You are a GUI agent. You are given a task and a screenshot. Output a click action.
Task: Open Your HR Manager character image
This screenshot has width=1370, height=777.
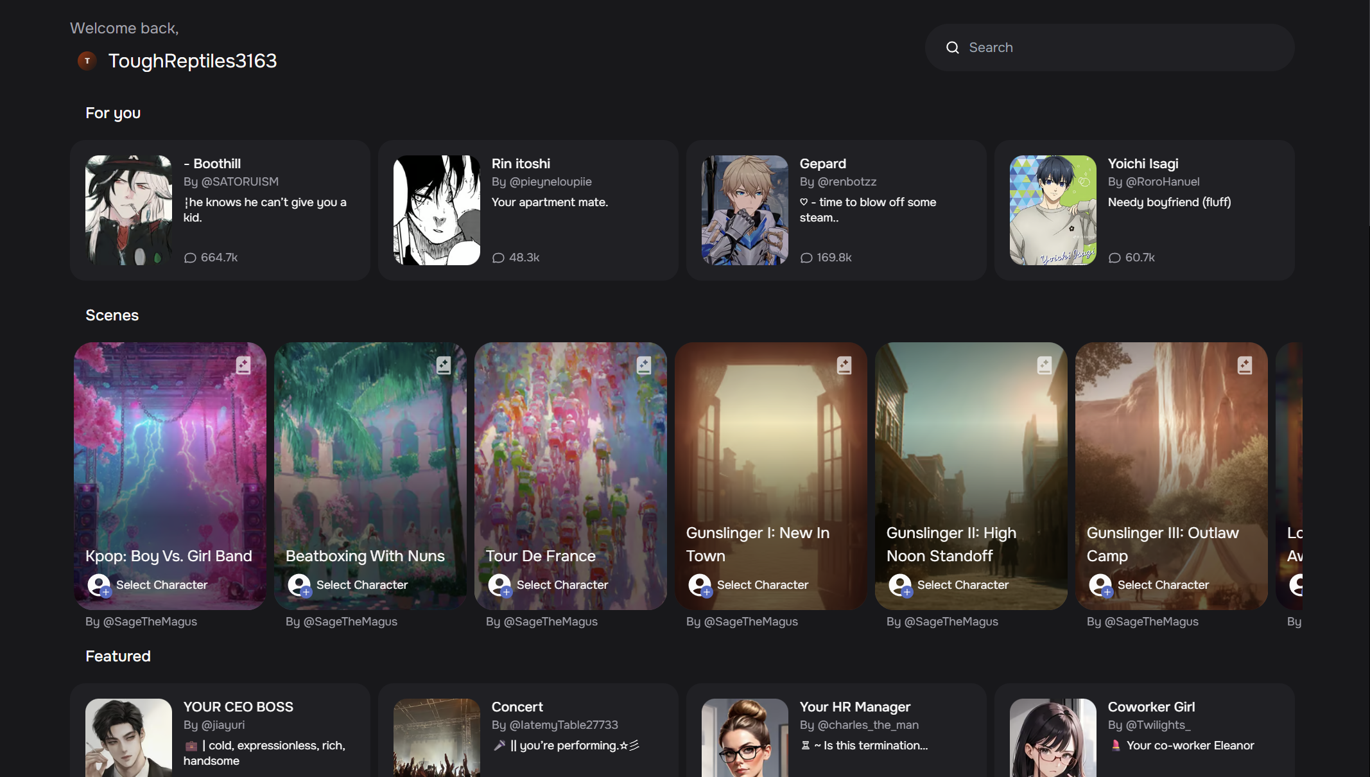(x=745, y=738)
